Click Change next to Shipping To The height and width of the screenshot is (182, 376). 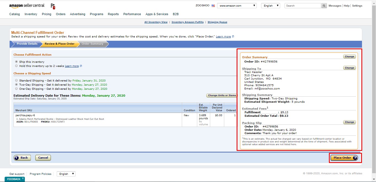coord(349,68)
